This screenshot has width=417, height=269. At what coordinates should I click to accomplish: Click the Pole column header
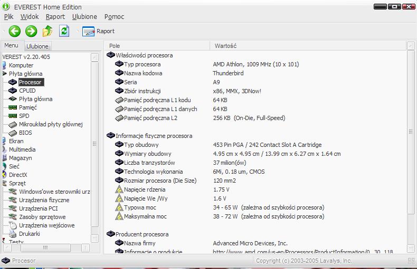157,46
